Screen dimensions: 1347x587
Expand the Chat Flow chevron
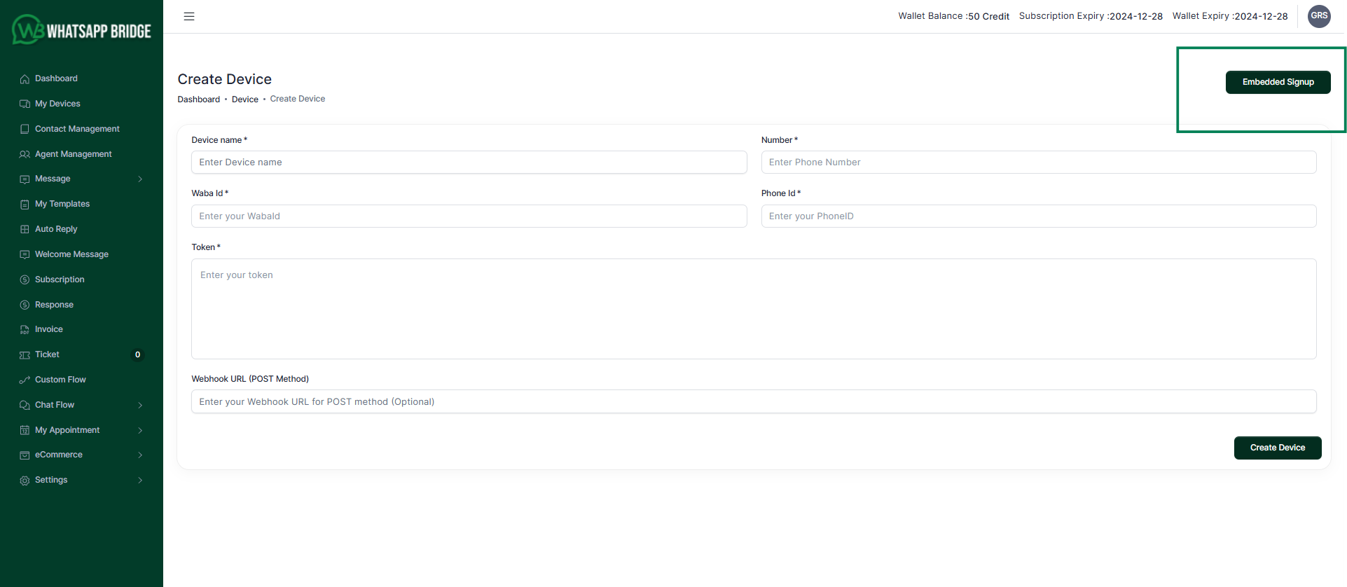(x=140, y=405)
